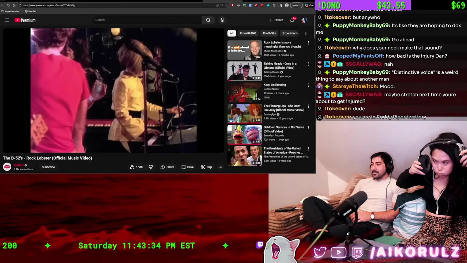The image size is (467, 263).
Task: Click StareyeTheWitch username in chat
Action: coord(355,86)
